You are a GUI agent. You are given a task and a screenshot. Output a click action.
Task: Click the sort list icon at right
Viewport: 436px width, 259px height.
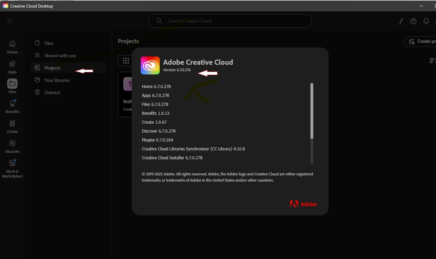click(432, 61)
